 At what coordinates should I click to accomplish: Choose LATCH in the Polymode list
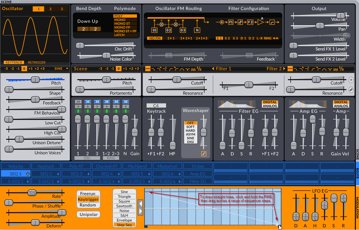(125, 35)
